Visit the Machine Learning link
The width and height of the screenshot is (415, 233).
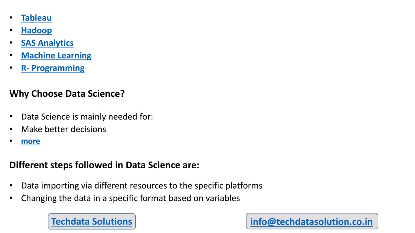pyautogui.click(x=56, y=55)
